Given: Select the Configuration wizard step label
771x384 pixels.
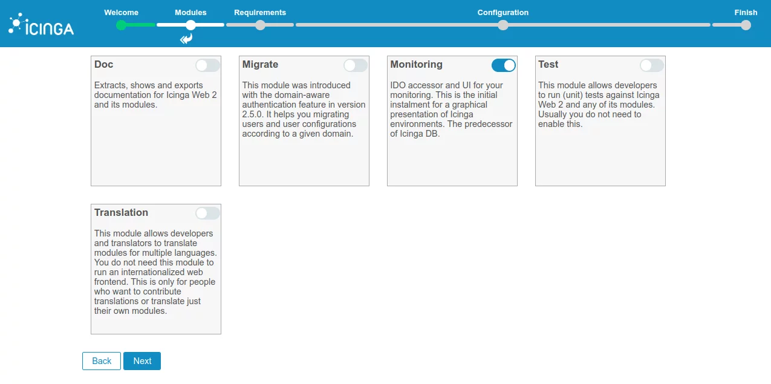Looking at the screenshot, I should coord(503,12).
